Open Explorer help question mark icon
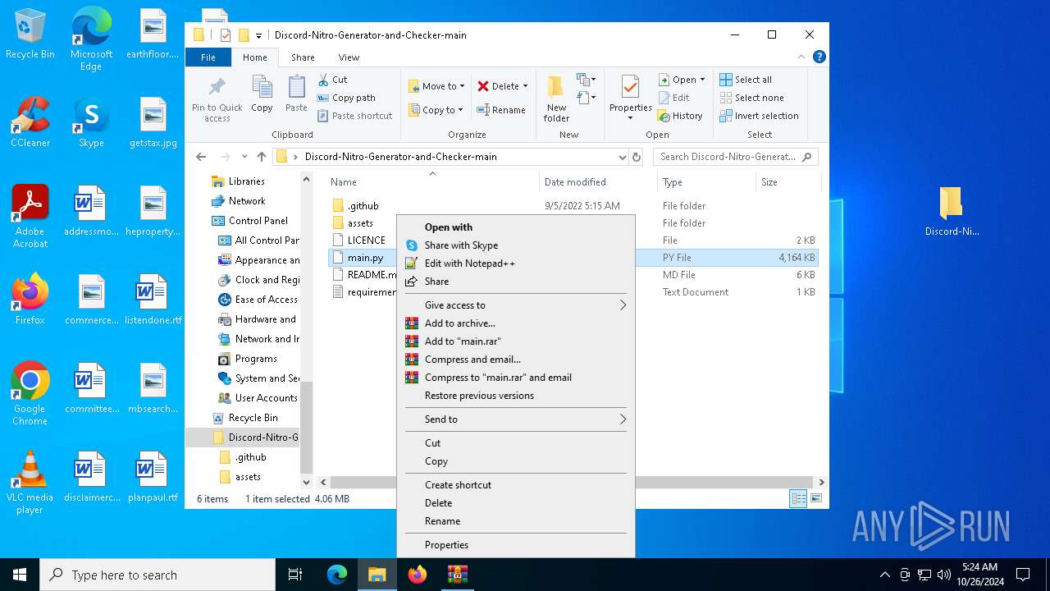The image size is (1050, 591). point(819,57)
